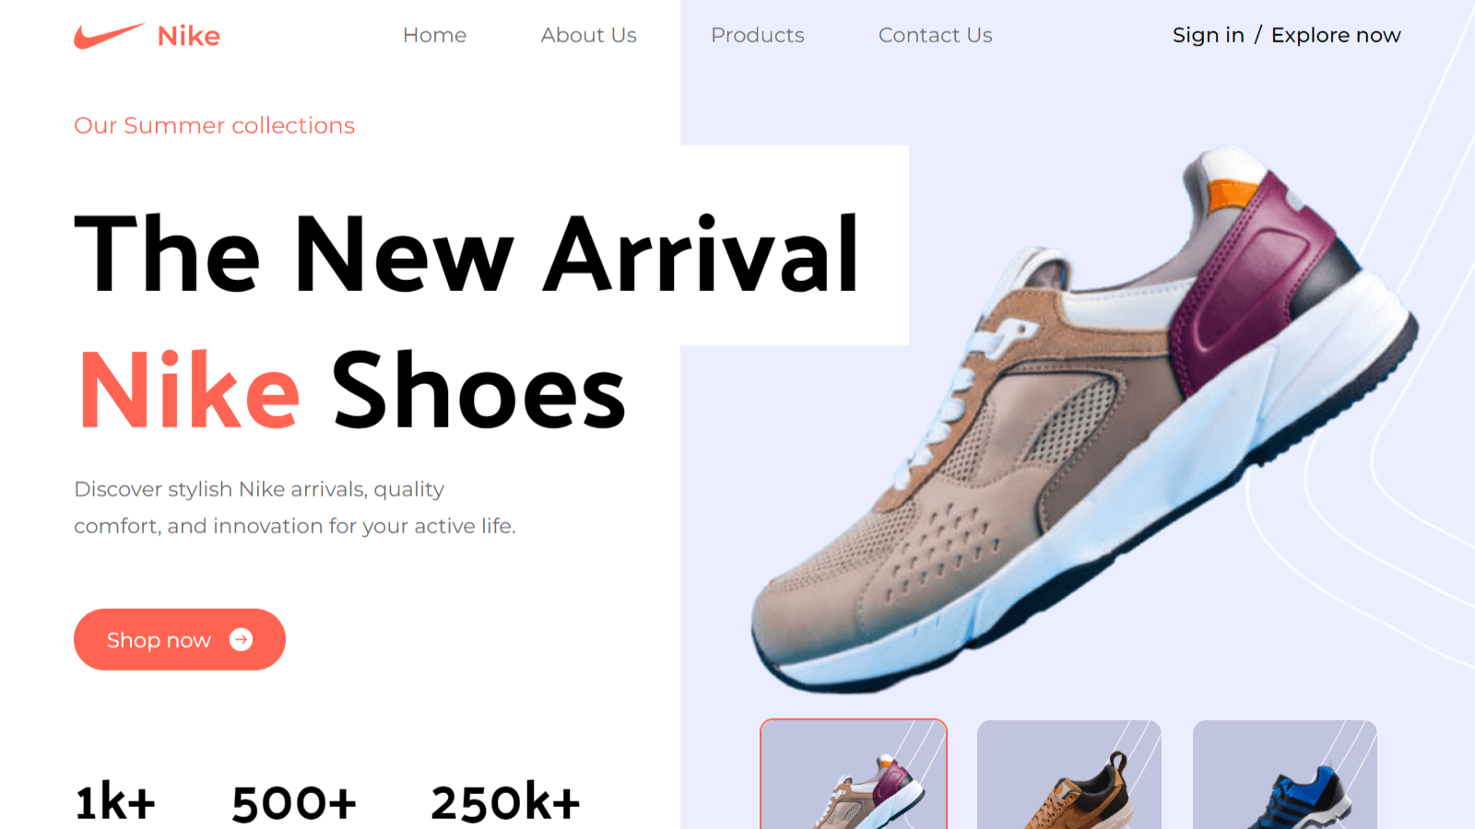
Task: Select the brown and black shoe thumbnail
Action: (1069, 775)
